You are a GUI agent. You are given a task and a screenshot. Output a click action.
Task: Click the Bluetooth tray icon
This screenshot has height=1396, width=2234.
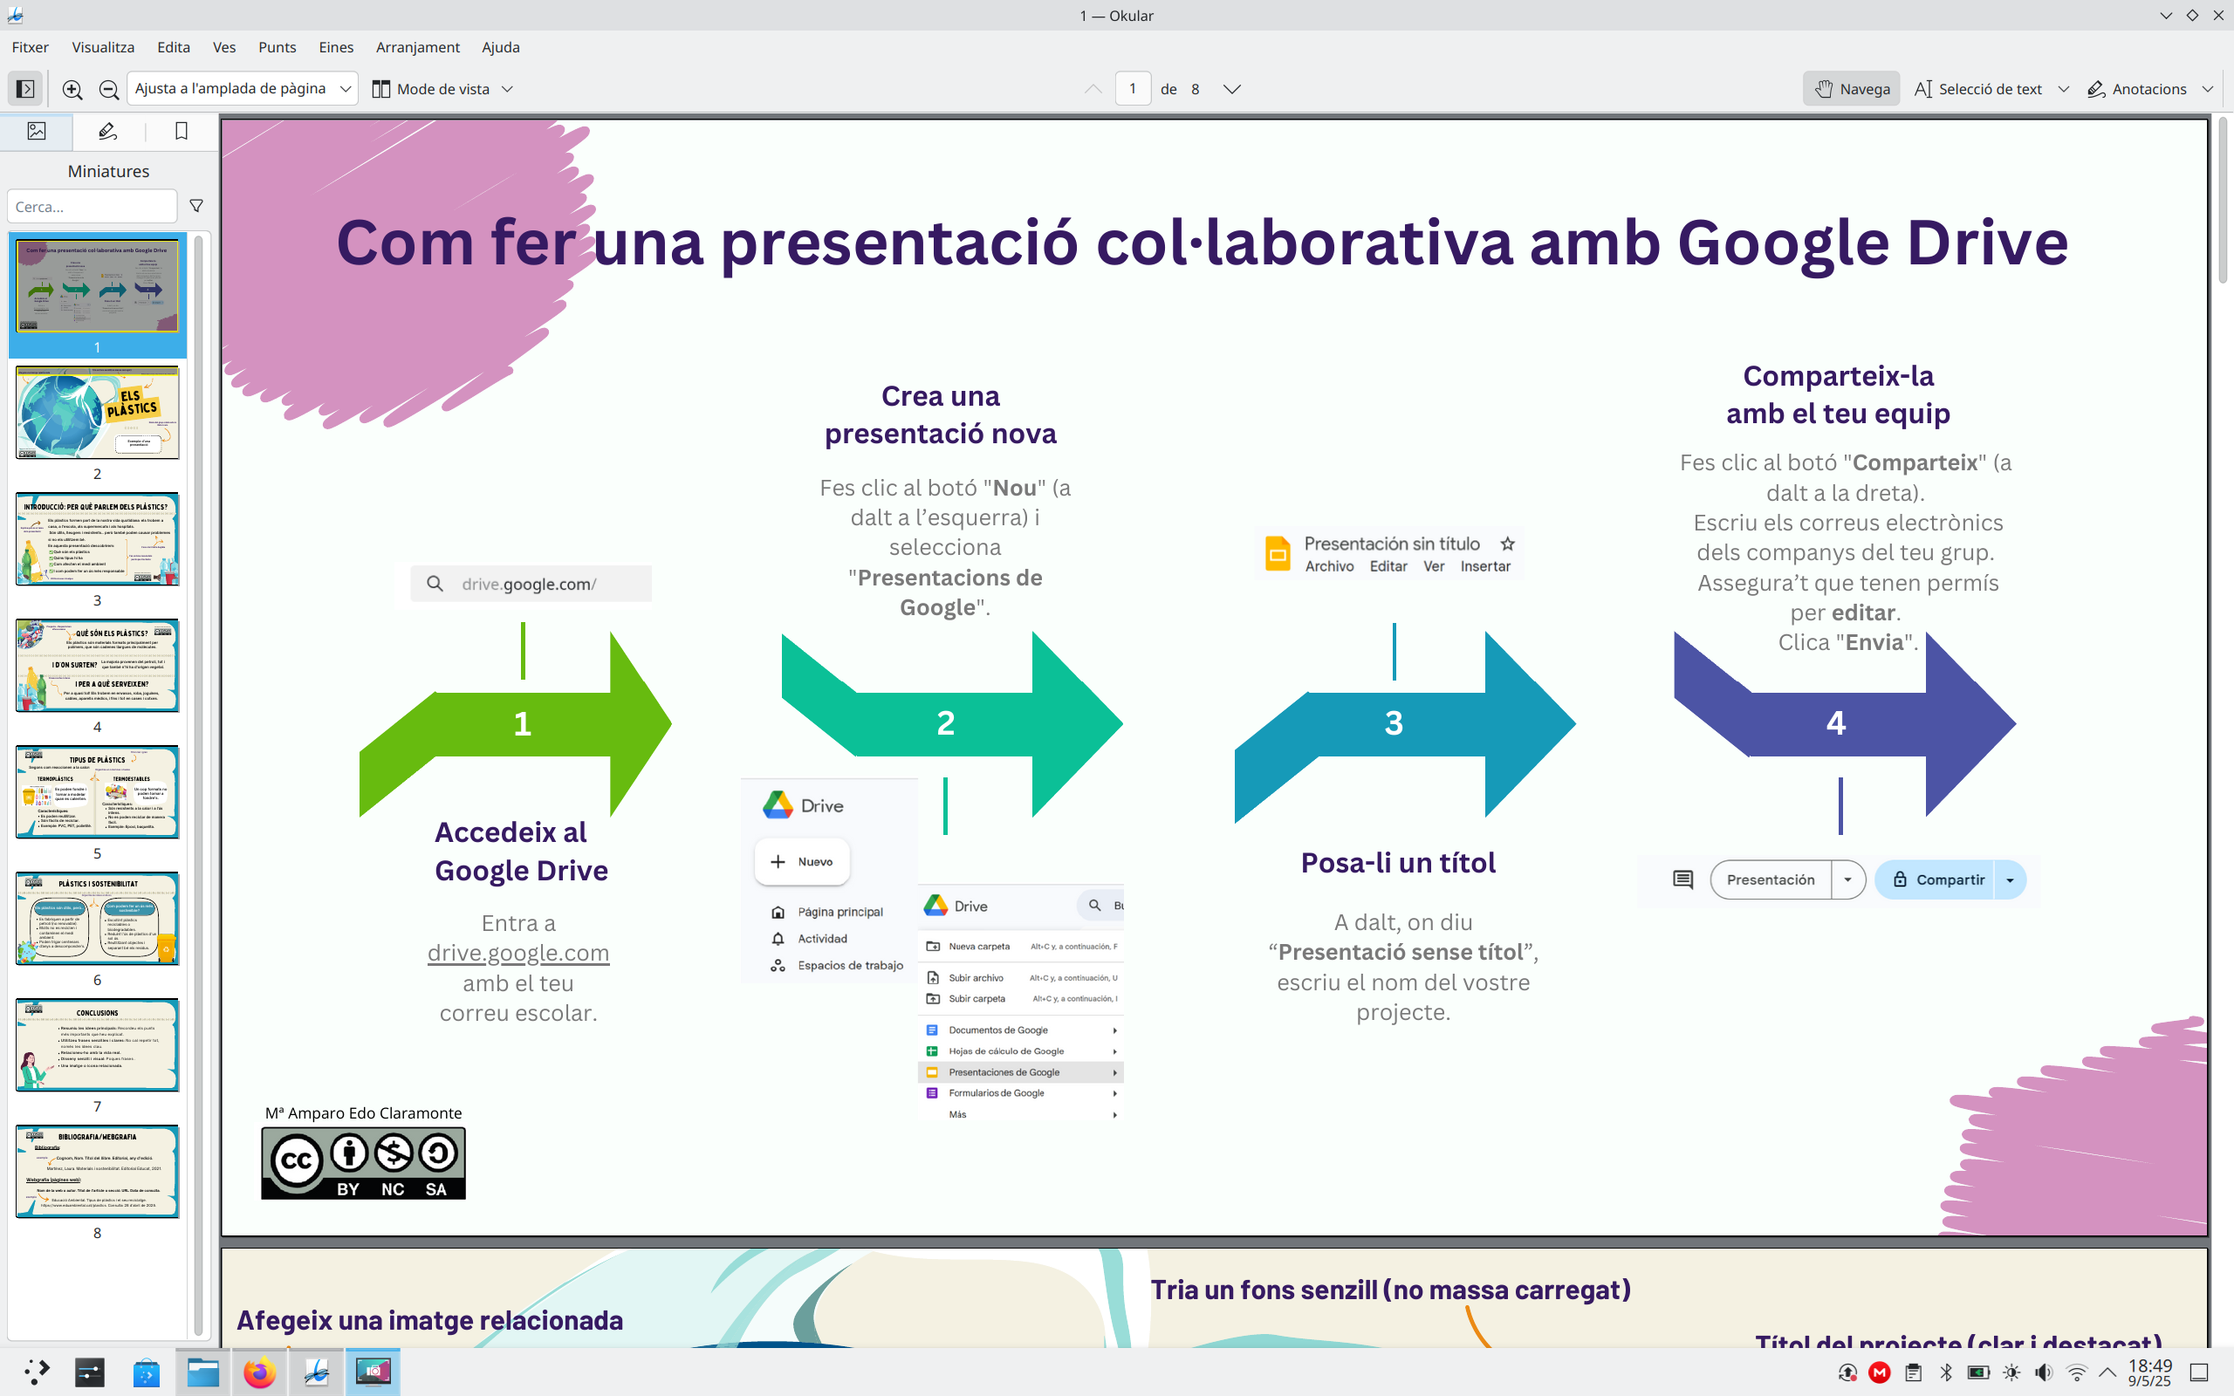pyautogui.click(x=1946, y=1373)
